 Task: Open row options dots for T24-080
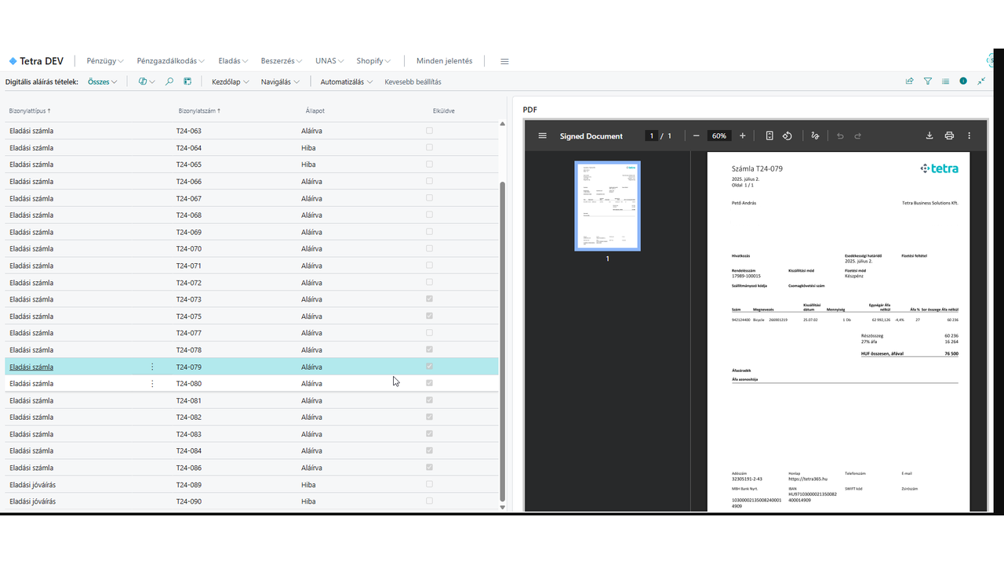152,384
